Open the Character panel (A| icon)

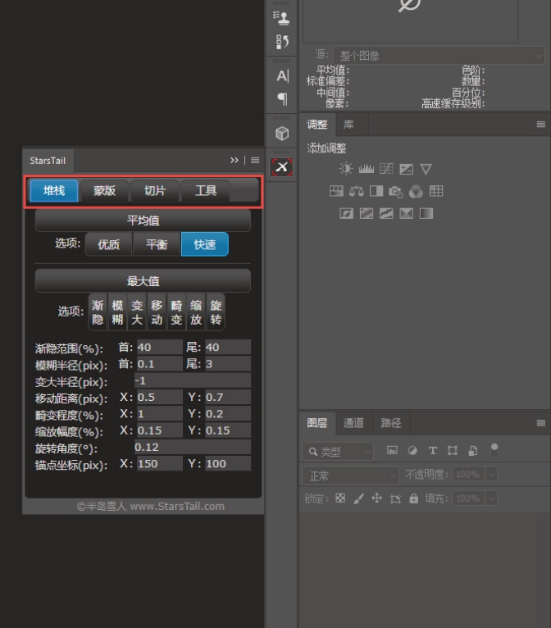[x=282, y=75]
